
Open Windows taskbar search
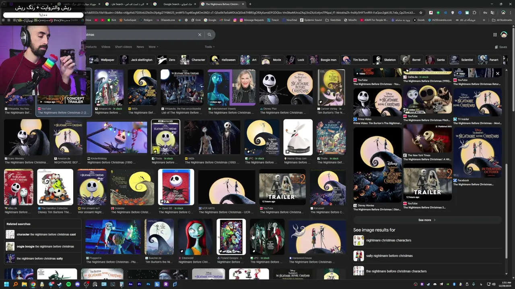pyautogui.click(x=15, y=284)
